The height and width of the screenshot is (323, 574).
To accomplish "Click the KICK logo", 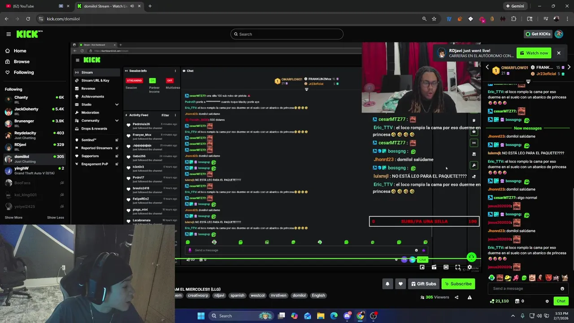I will click(x=29, y=34).
